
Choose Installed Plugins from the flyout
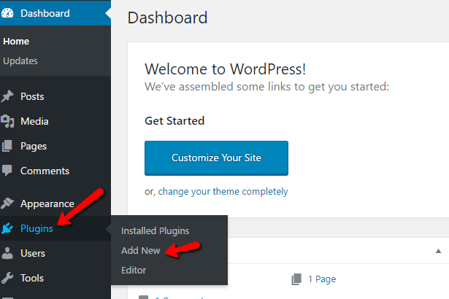point(156,231)
